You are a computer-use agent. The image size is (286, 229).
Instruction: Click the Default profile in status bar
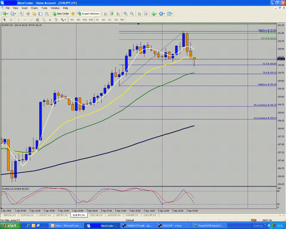pyautogui.click(x=130, y=220)
